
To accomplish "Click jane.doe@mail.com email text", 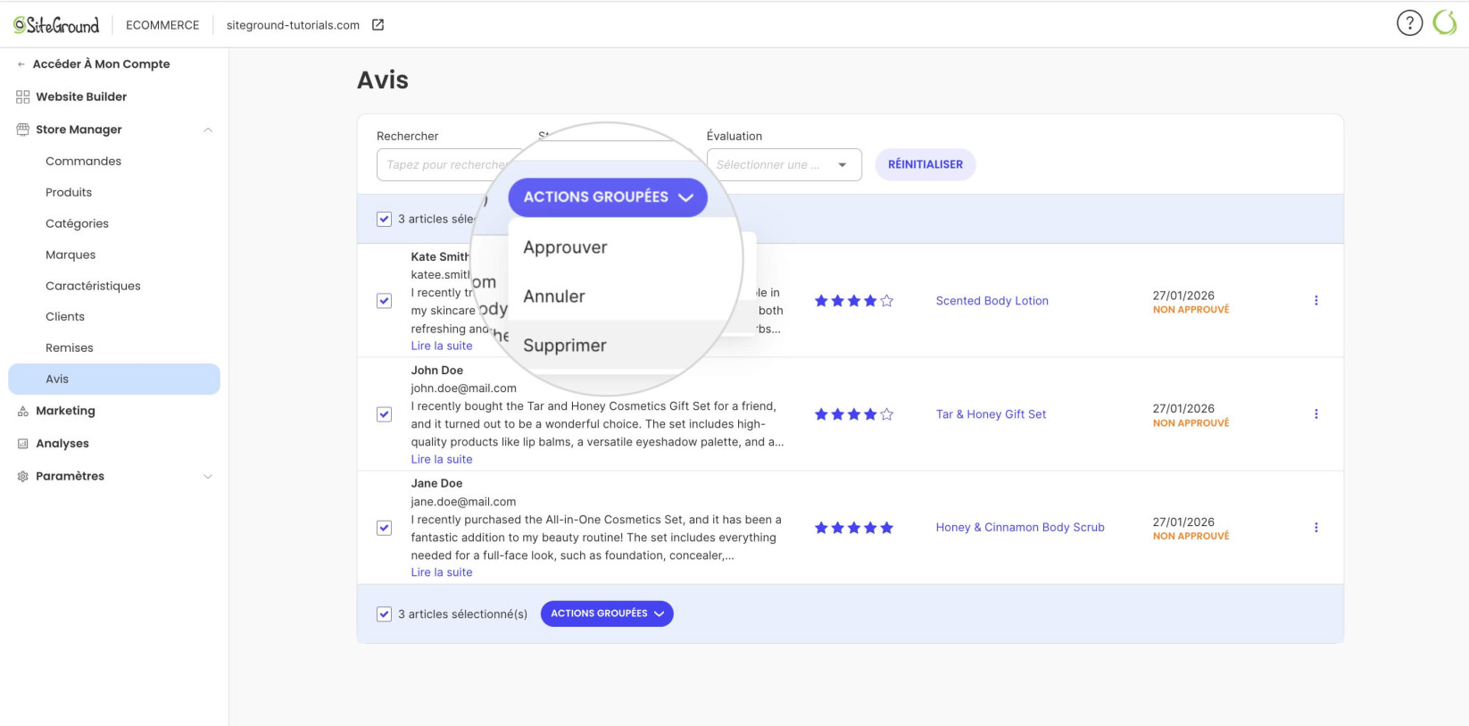I will [463, 502].
